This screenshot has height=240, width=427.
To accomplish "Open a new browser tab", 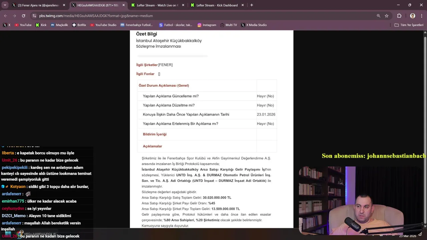I will [252, 5].
